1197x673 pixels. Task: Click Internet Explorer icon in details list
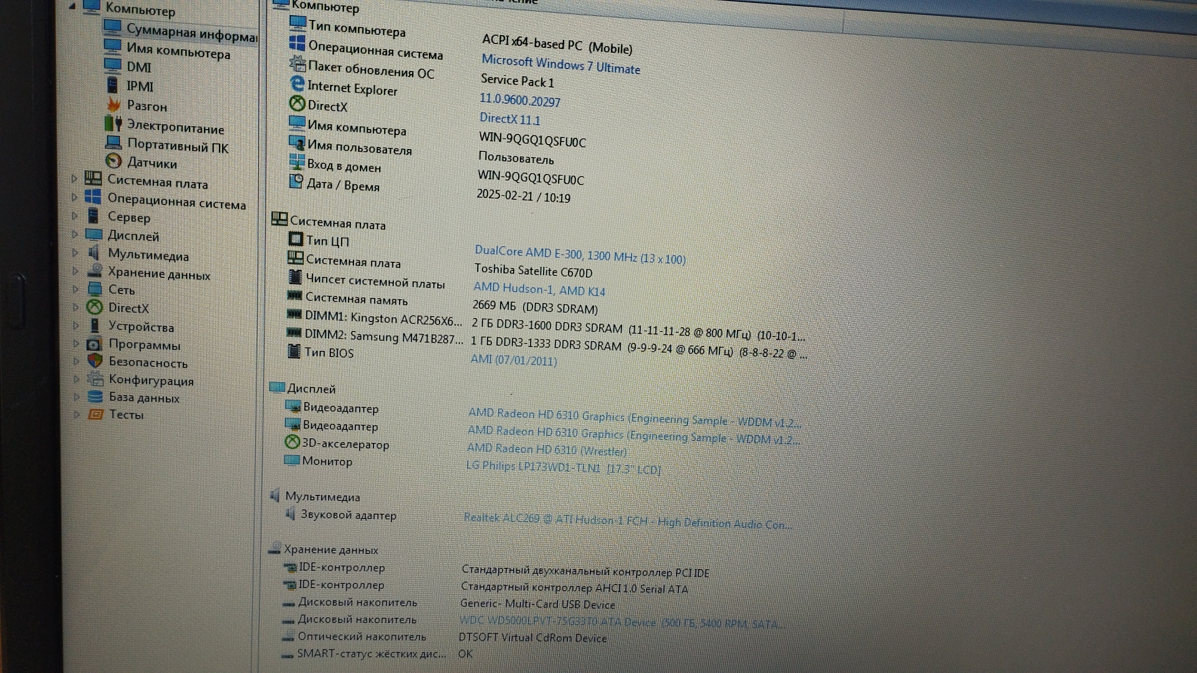coord(297,84)
